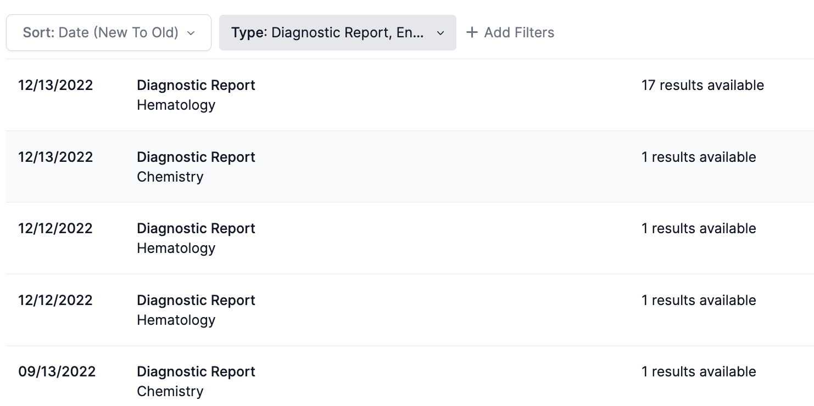Click the Hematology label in the first row
The image size is (814, 406).
176,105
